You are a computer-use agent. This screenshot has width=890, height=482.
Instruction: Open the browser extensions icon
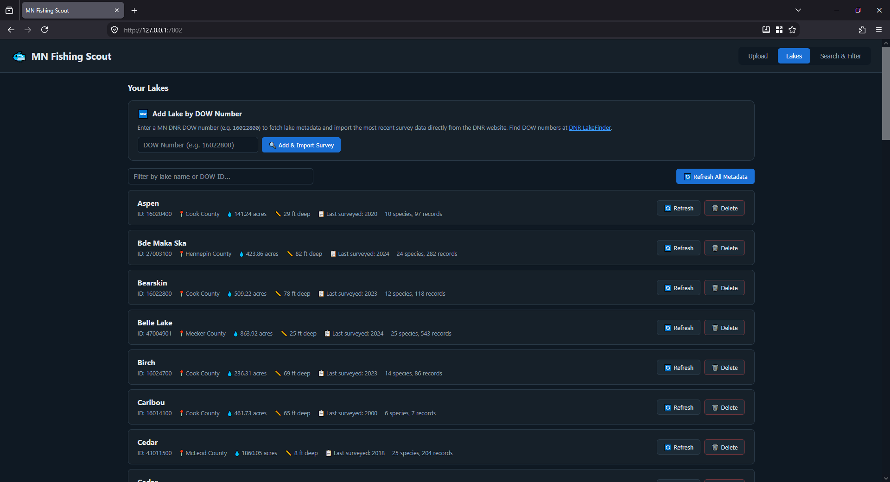862,30
